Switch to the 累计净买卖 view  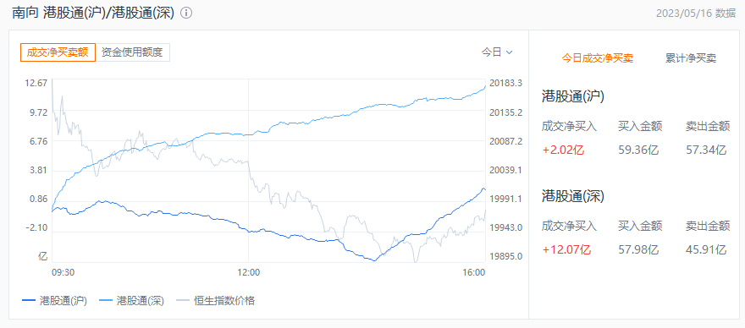click(x=691, y=58)
